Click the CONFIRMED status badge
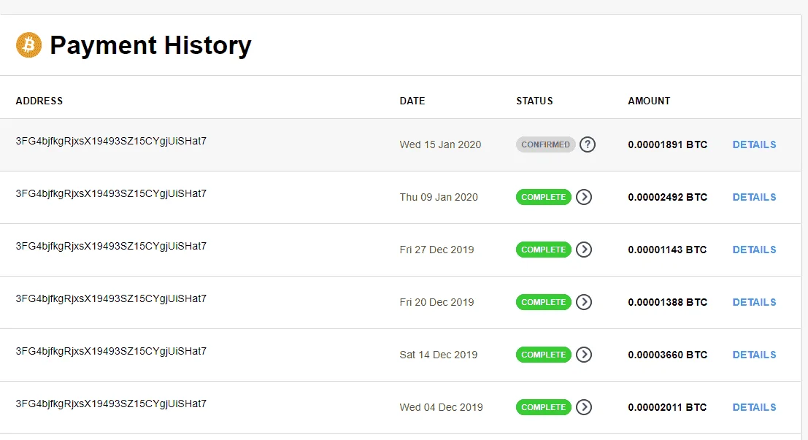The image size is (808, 440). pos(545,144)
